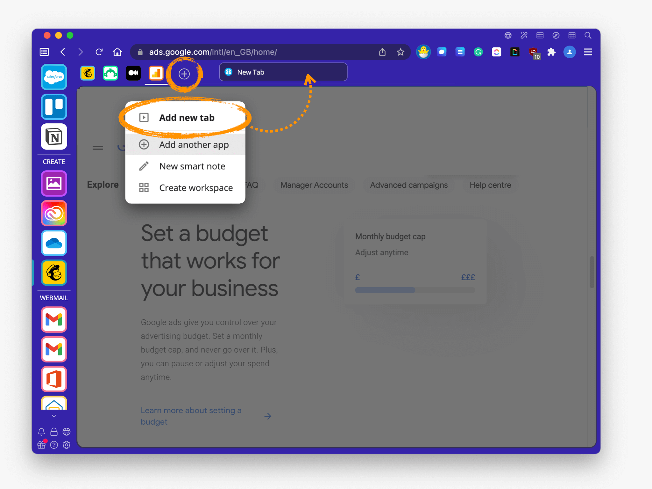
Task: Choose Create workspace from the menu
Action: coord(185,188)
